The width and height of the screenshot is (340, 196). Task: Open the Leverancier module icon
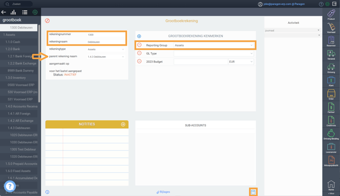click(x=331, y=148)
